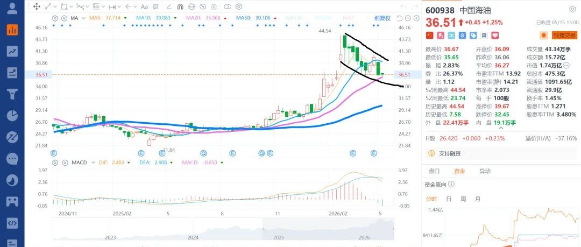Select the 周 capital flow period
This screenshot has width=581, height=247.
pos(463,199)
